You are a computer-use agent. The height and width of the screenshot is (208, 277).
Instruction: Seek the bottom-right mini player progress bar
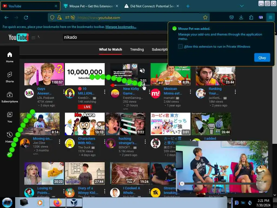pos(218,184)
